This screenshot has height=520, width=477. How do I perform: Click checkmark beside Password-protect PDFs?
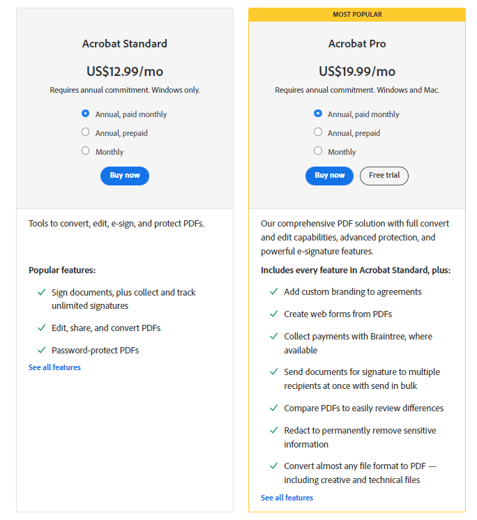click(x=42, y=350)
